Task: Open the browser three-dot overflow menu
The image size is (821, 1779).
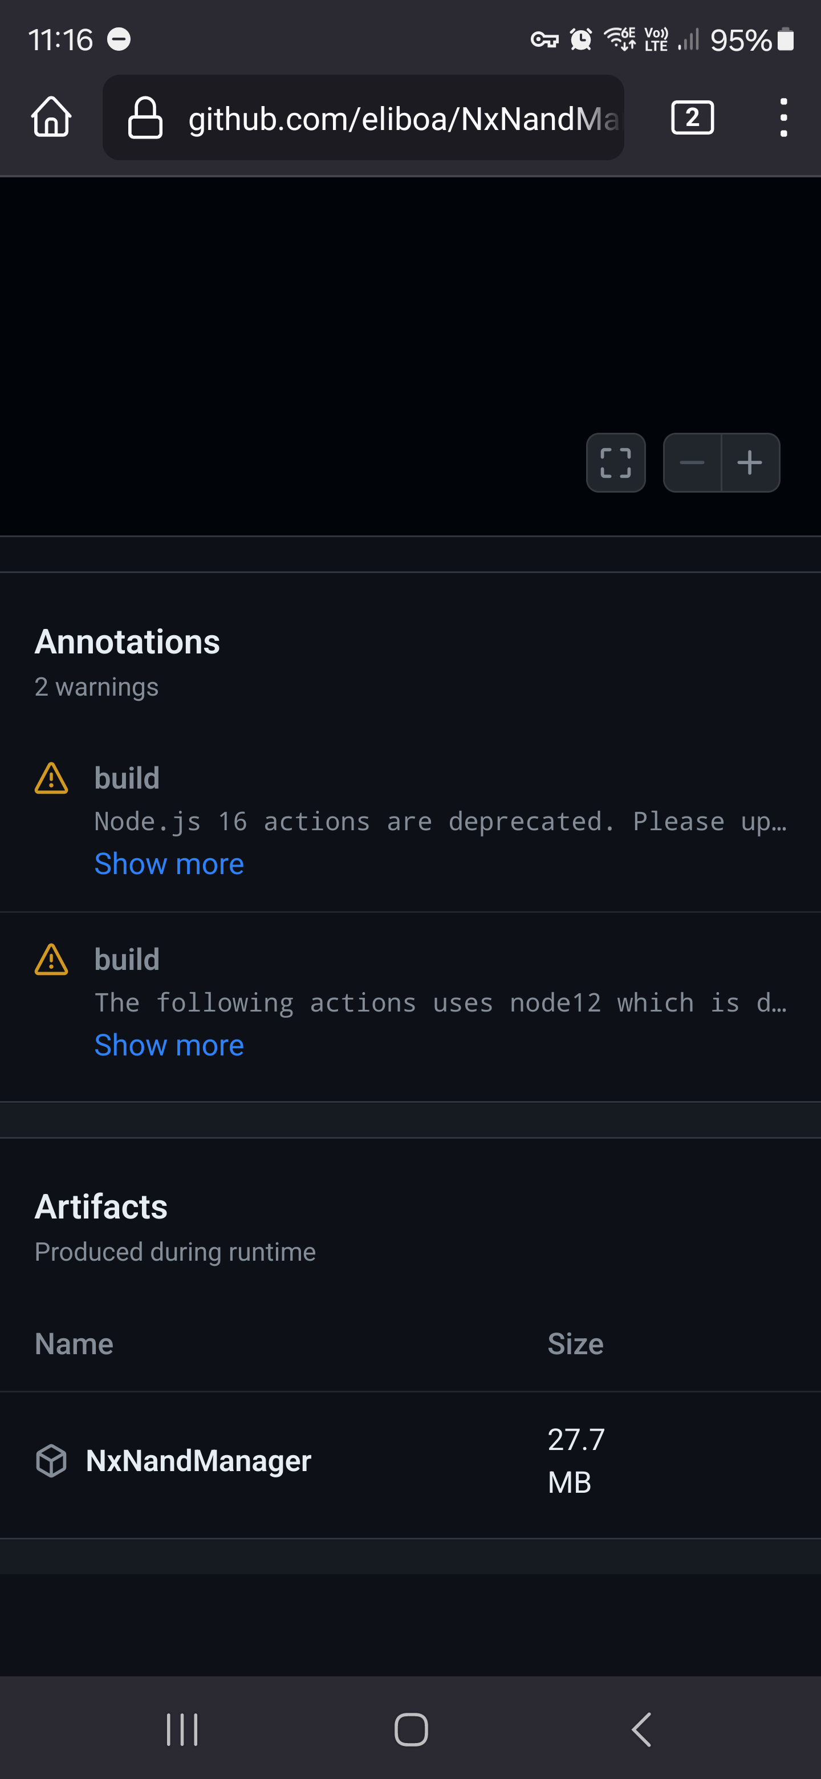Action: pos(783,117)
